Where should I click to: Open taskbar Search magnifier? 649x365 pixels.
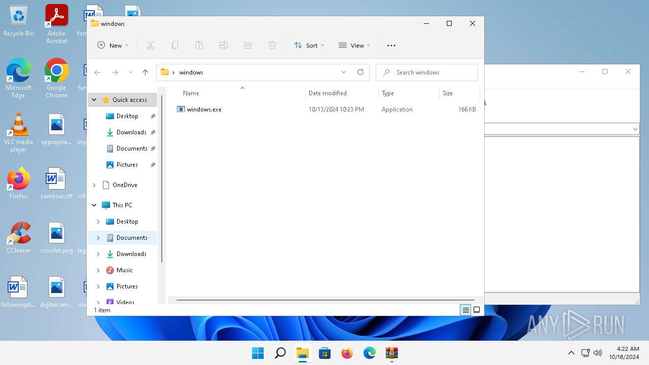[280, 353]
